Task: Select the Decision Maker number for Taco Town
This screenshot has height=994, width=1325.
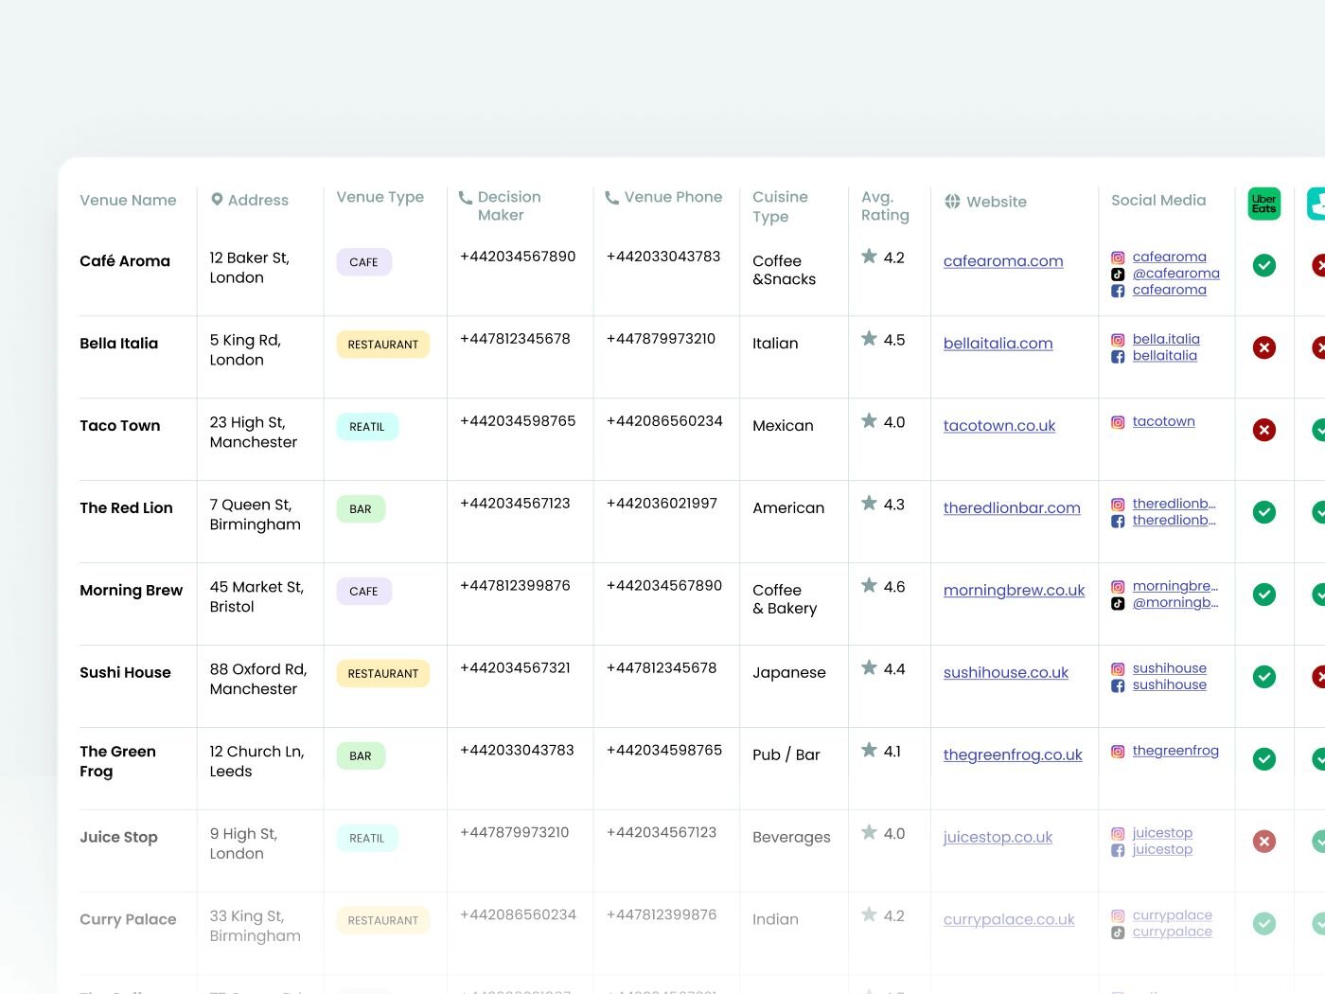Action: point(517,420)
